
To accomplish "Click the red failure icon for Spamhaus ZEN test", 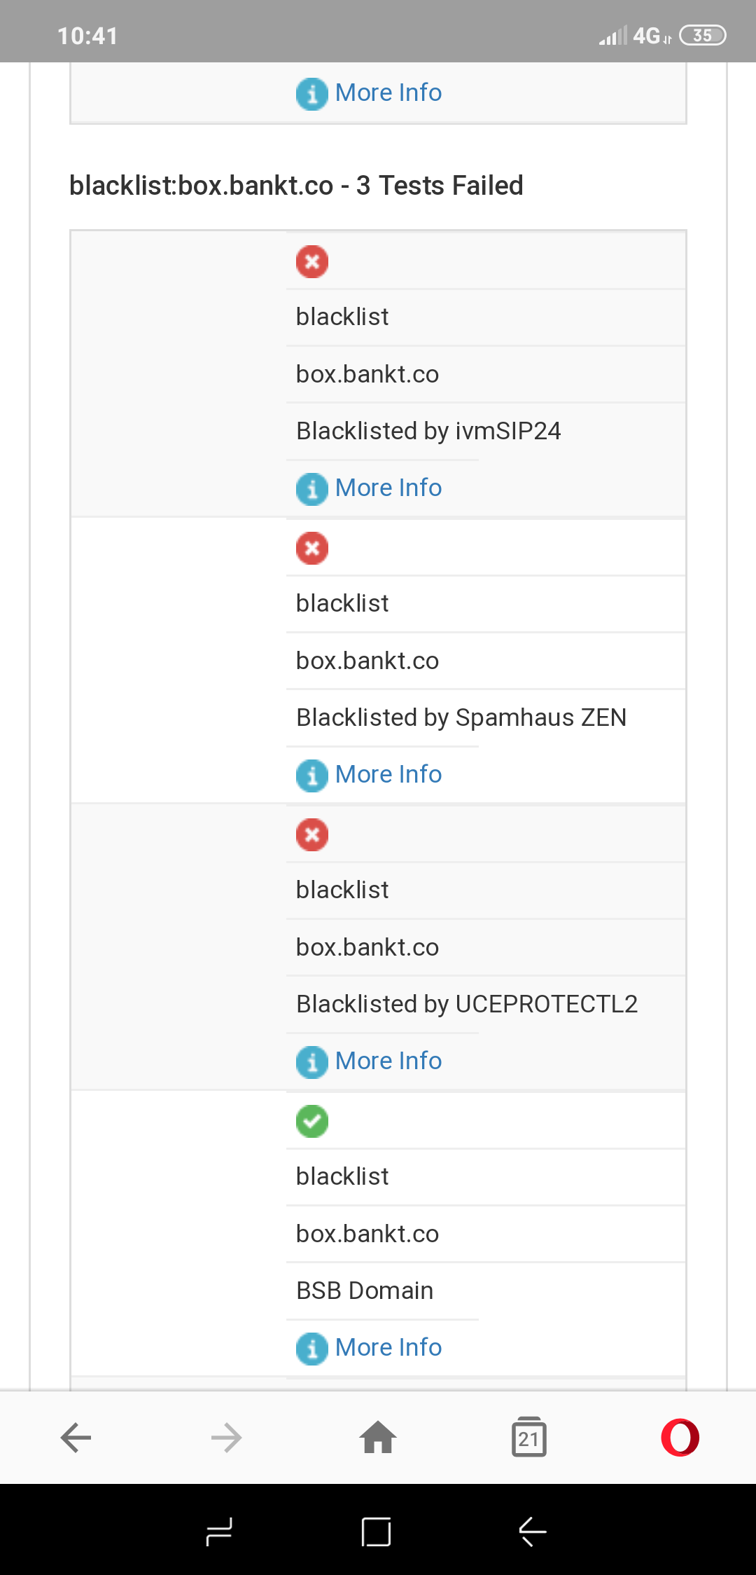I will [312, 548].
